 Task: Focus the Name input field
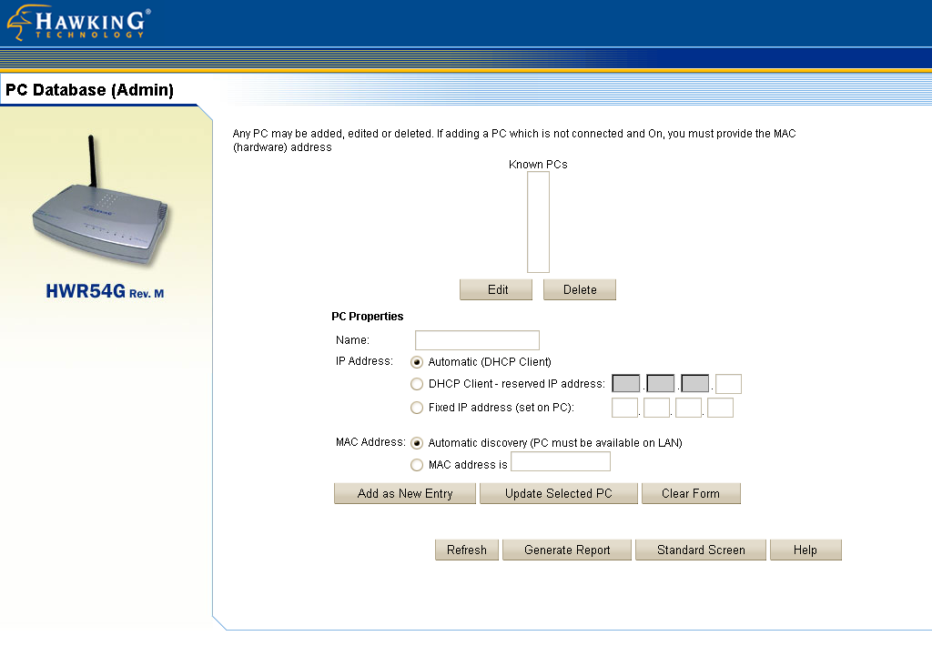pyautogui.click(x=477, y=340)
